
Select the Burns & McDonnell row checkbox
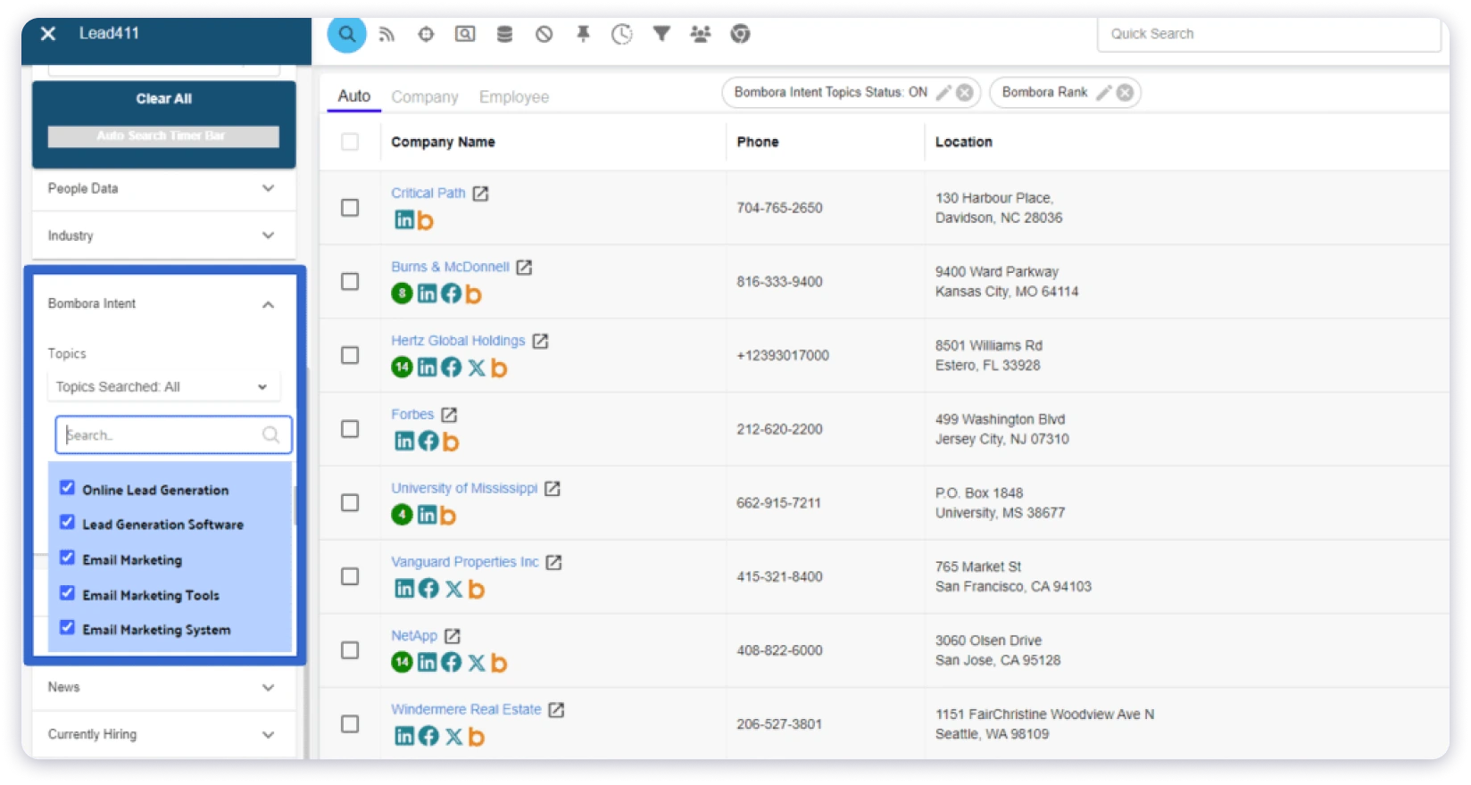pos(350,282)
